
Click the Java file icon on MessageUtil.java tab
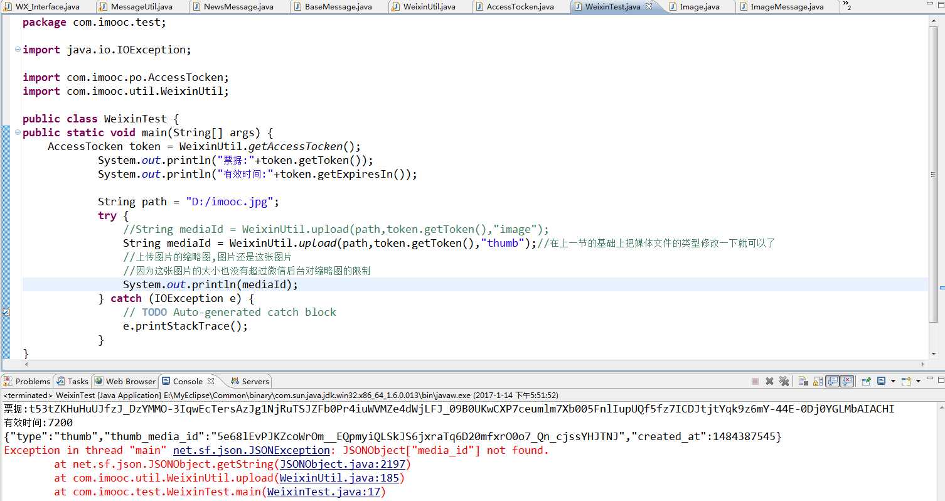coord(104,6)
